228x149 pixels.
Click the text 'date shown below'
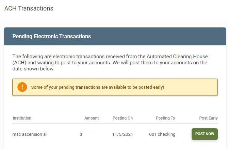pos(33,69)
